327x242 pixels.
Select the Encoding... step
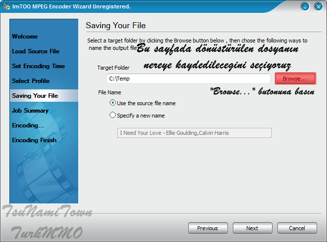28,125
